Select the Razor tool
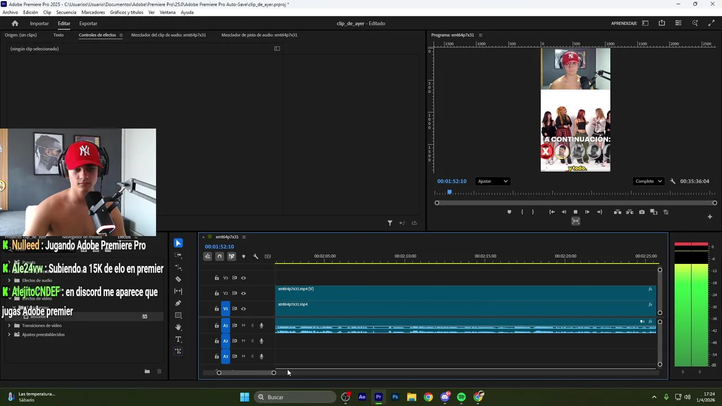The width and height of the screenshot is (722, 406). 178,279
